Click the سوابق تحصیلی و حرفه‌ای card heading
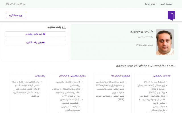 point(73,76)
